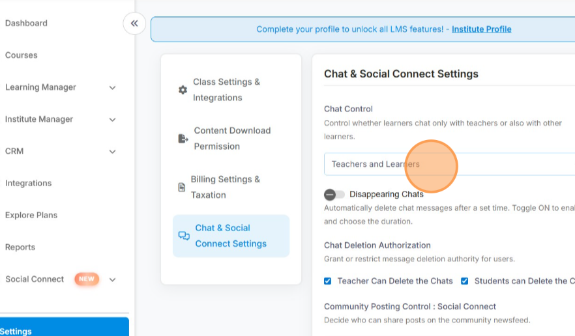Go to Courses in the sidebar
The width and height of the screenshot is (575, 336).
(22, 55)
